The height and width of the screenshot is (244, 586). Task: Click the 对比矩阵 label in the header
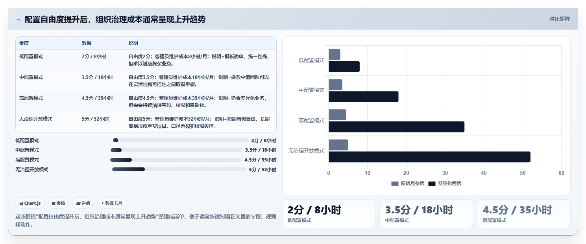[x=559, y=19]
